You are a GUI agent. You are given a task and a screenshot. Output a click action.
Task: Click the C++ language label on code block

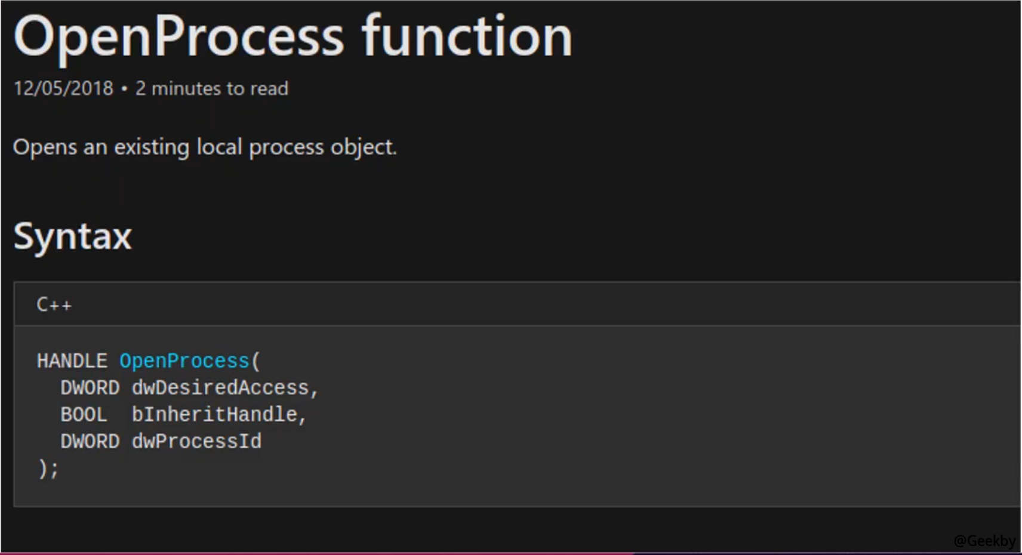pos(54,305)
